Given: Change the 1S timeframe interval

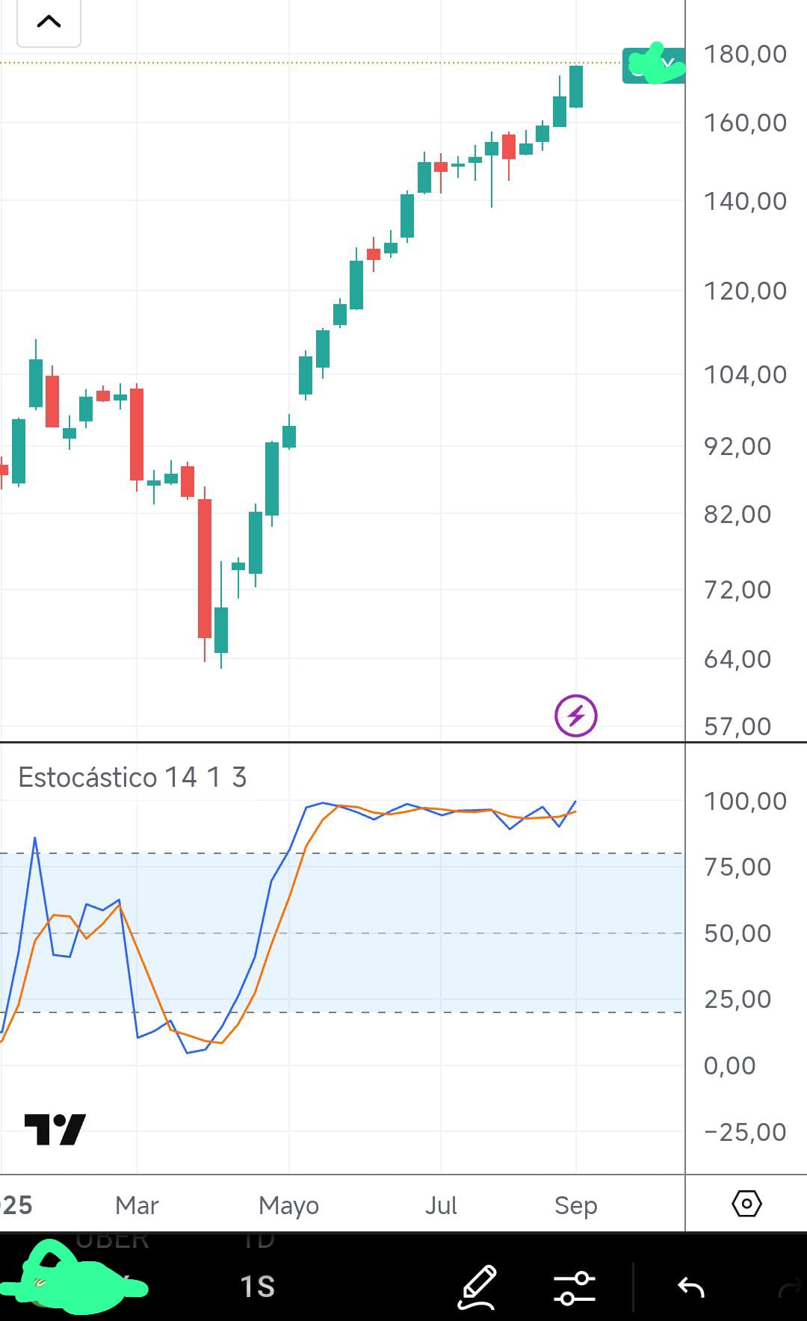Looking at the screenshot, I should pyautogui.click(x=257, y=1287).
